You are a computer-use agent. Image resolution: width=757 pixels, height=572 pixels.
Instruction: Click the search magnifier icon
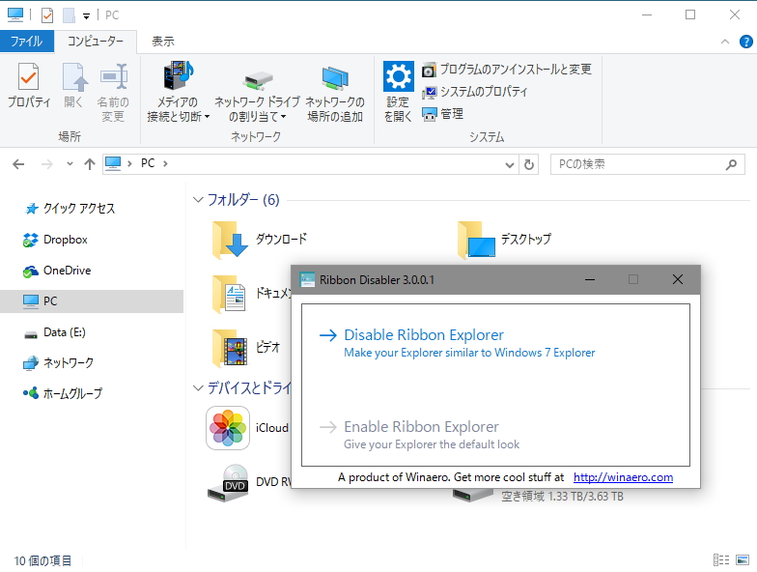[x=732, y=164]
